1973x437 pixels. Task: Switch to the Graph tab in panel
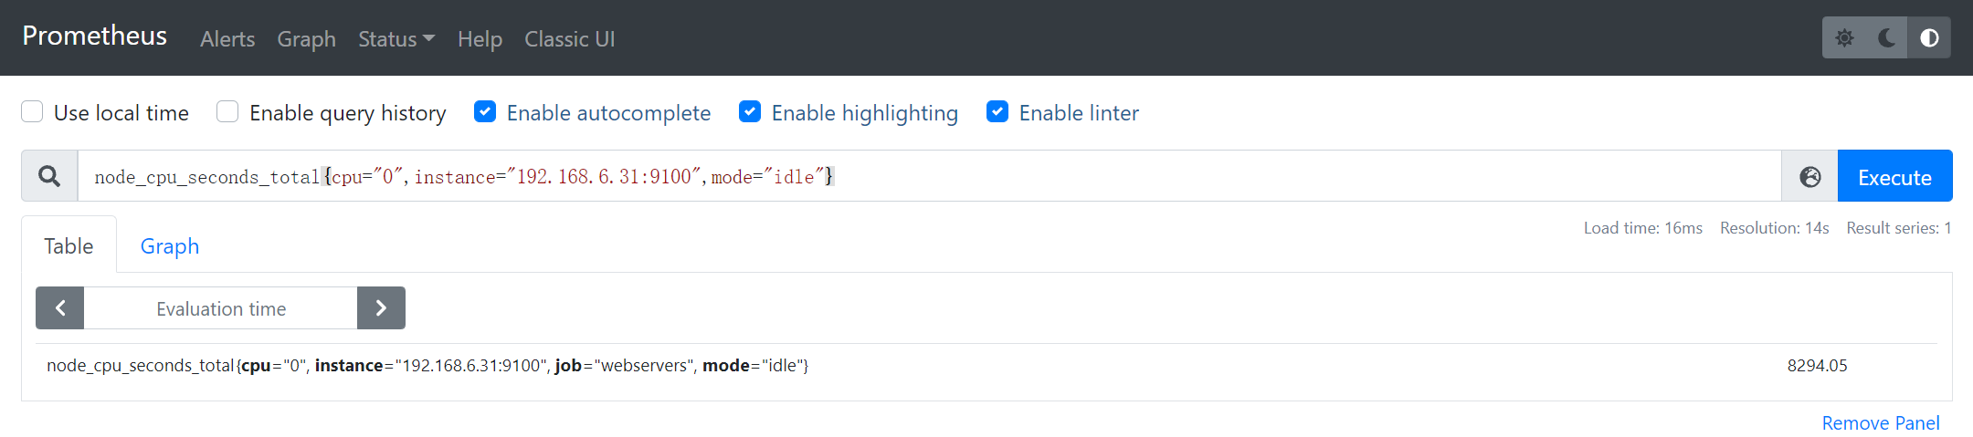(170, 246)
